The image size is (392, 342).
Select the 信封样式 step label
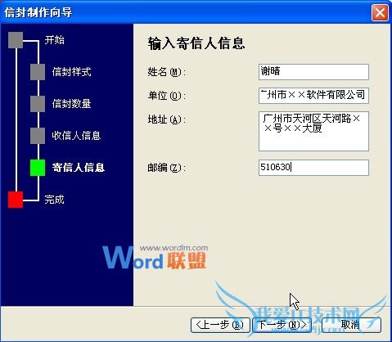[x=71, y=72]
